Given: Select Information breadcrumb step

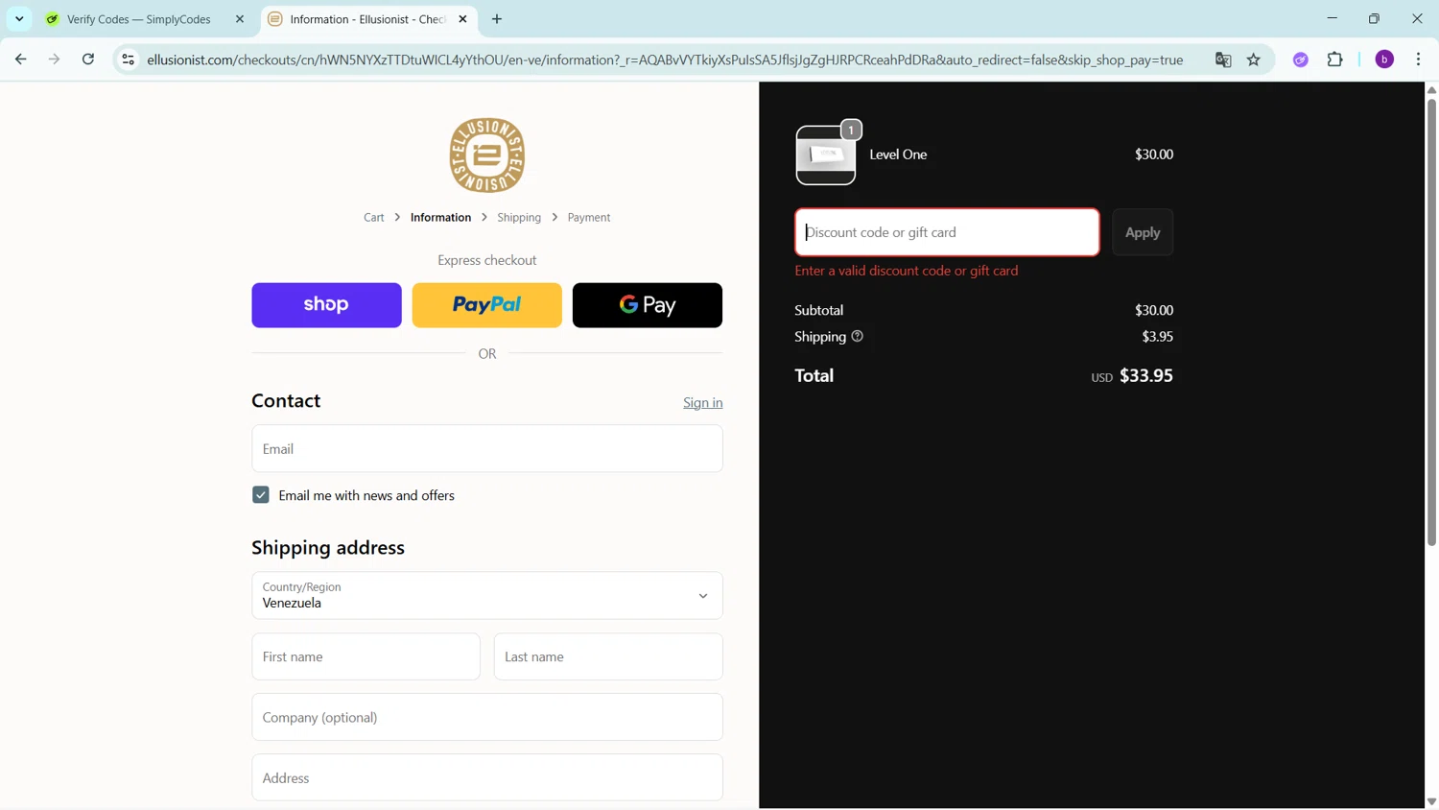Looking at the screenshot, I should 440,218.
